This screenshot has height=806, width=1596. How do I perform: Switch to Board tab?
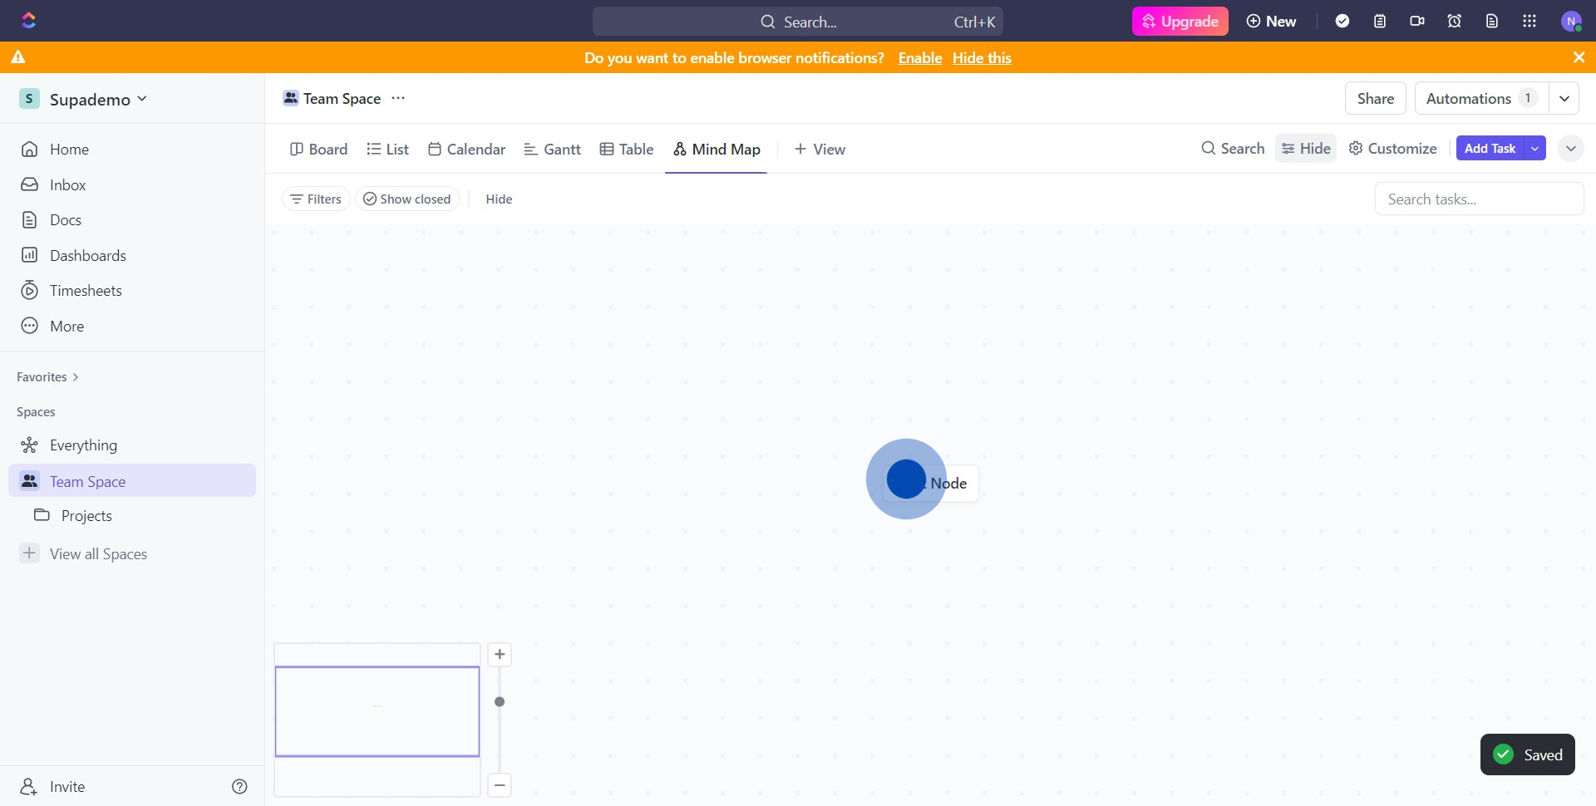[x=318, y=150]
